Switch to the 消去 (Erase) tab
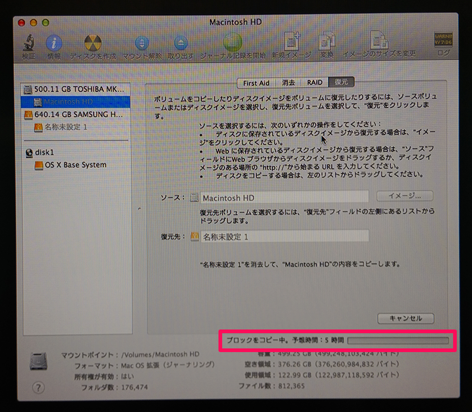472x412 pixels. pyautogui.click(x=289, y=83)
